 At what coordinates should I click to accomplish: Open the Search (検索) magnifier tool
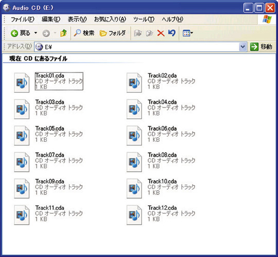pyautogui.click(x=84, y=33)
